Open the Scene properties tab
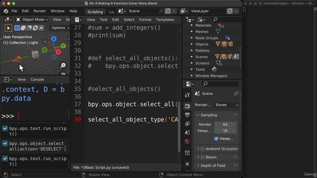The width and height of the screenshot is (317, 178). click(x=187, y=133)
